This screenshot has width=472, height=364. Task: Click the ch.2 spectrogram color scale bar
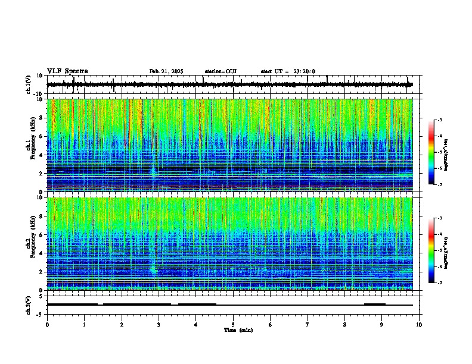point(431,250)
